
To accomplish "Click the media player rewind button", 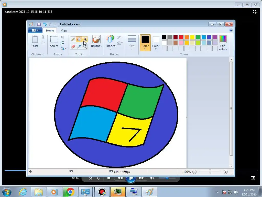I will click(x=120, y=178).
